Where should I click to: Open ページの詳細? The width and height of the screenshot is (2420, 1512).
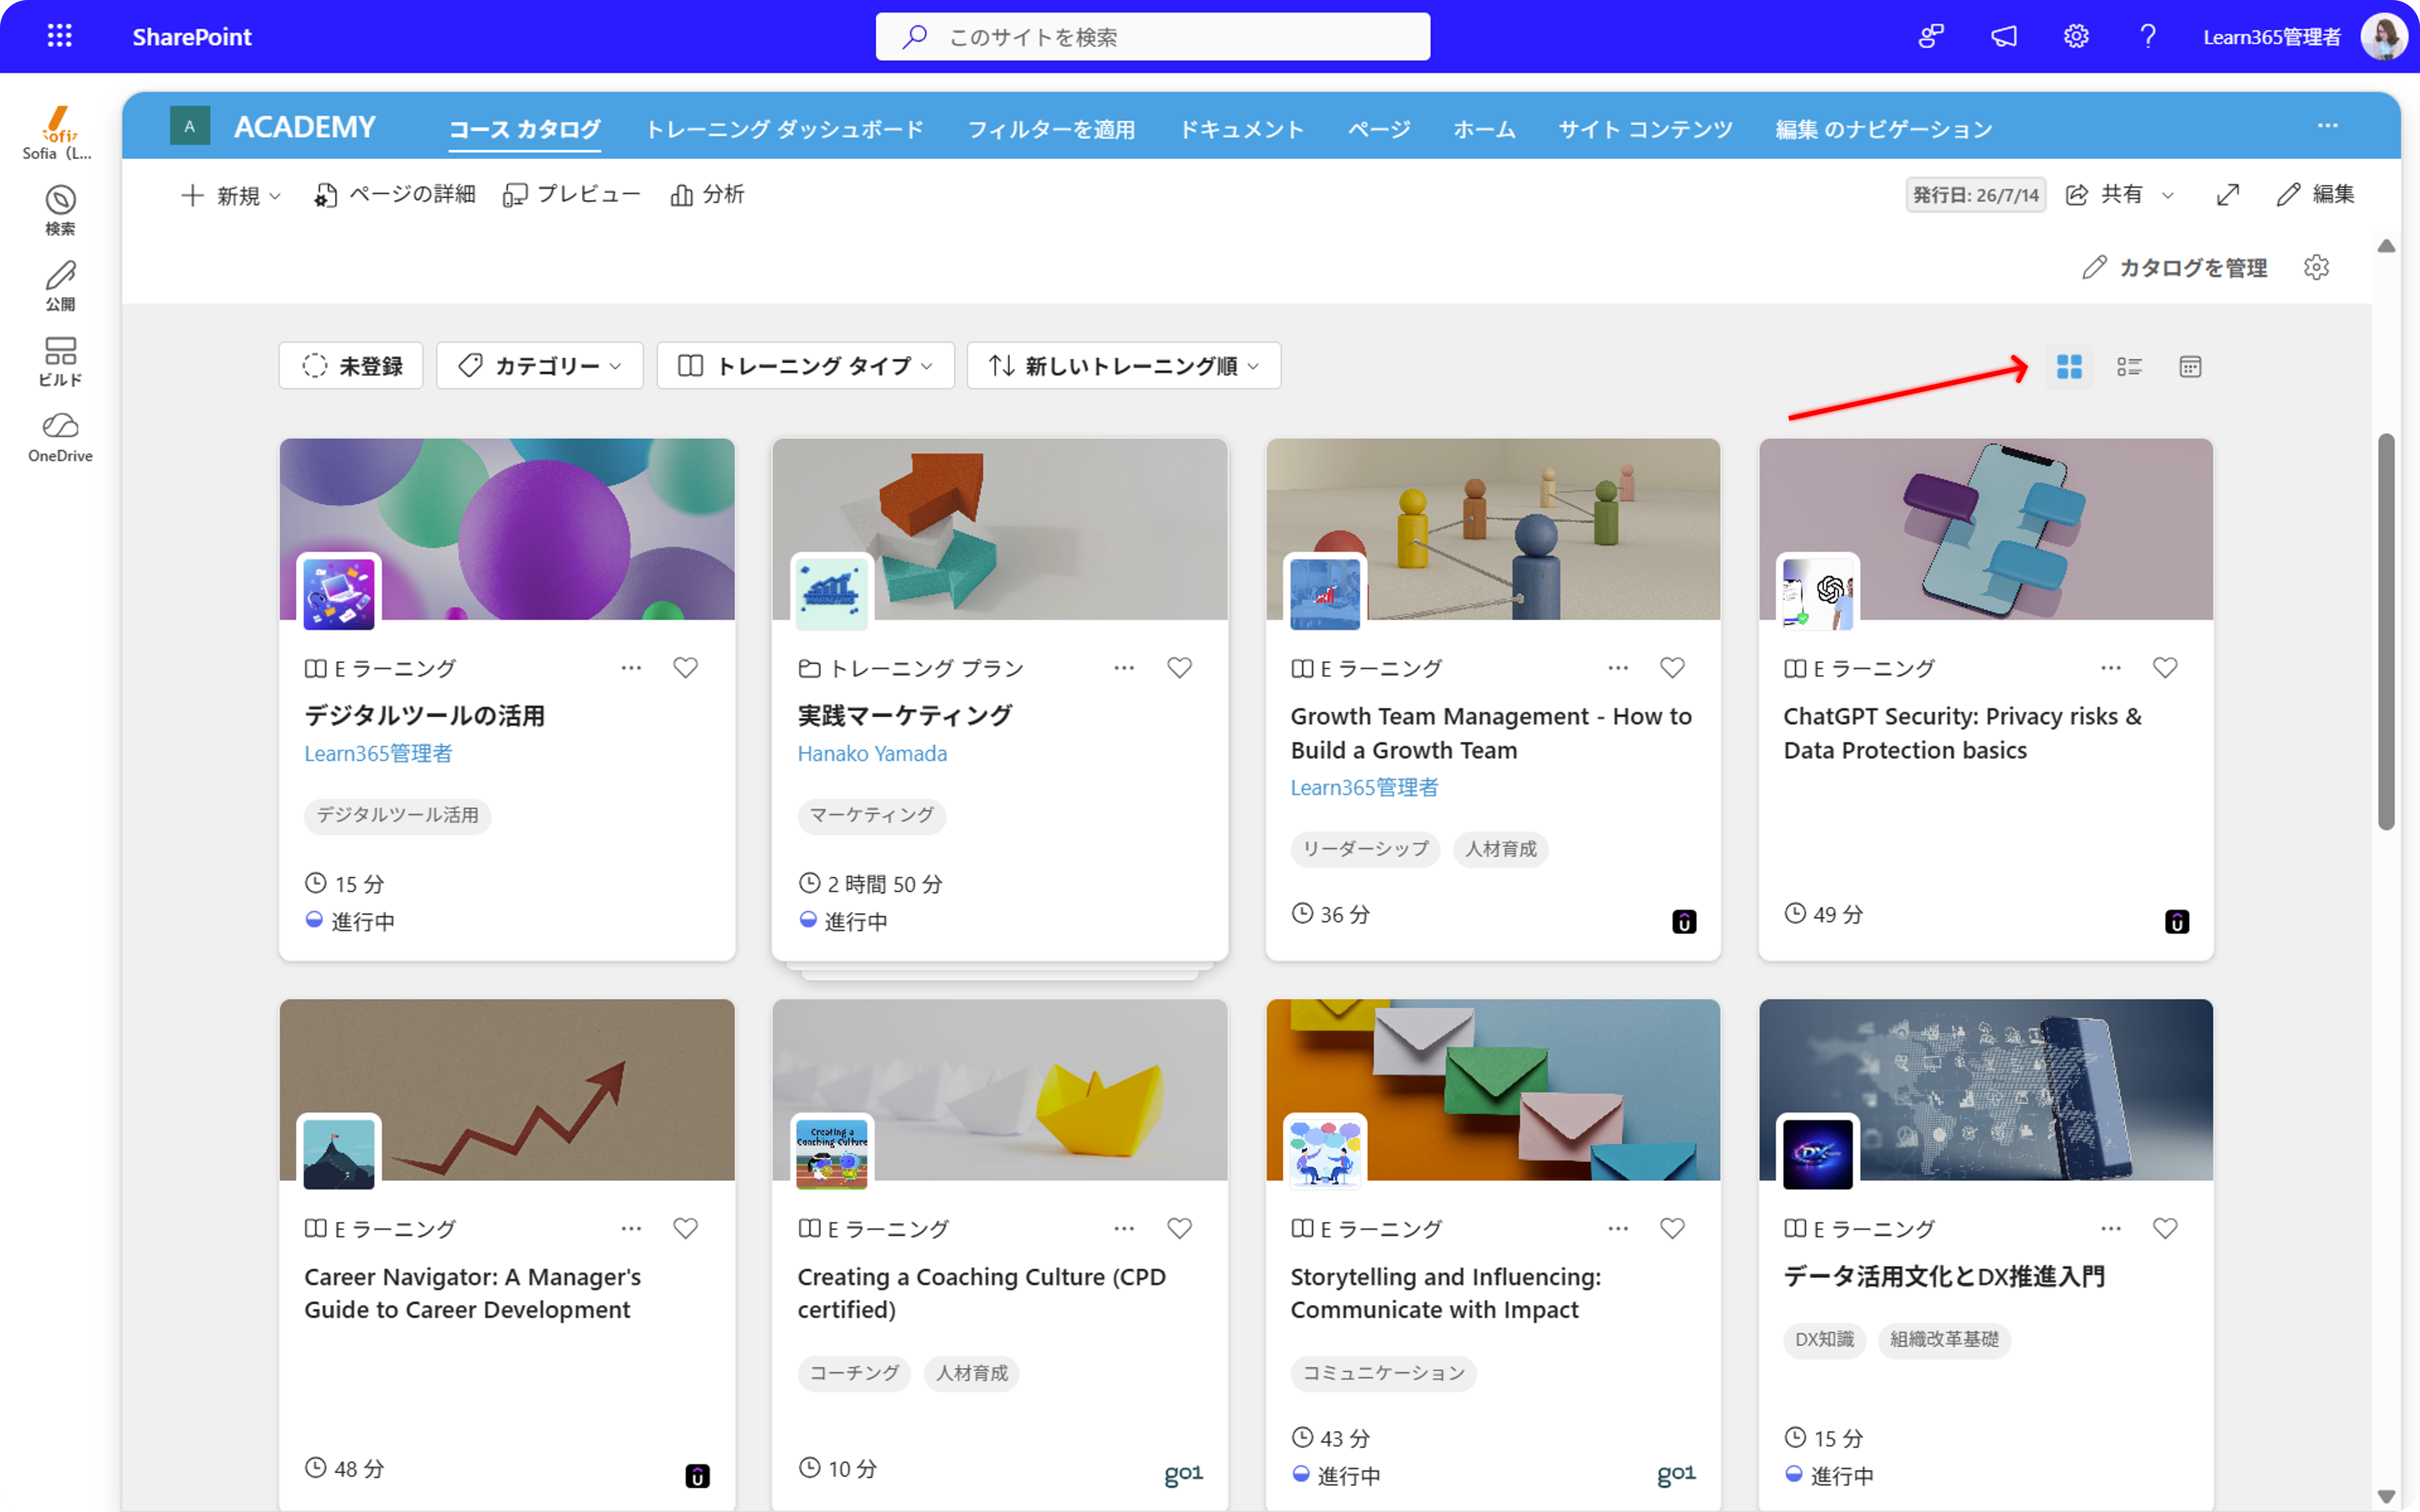coord(395,195)
